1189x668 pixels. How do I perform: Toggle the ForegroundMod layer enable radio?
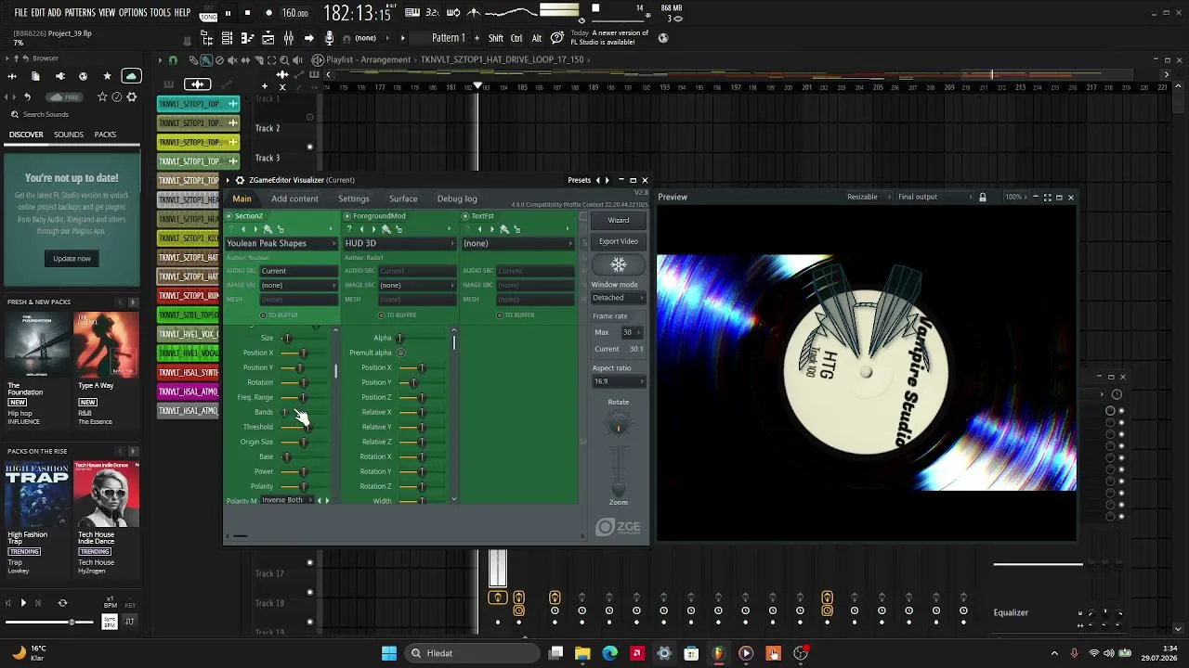coord(347,216)
